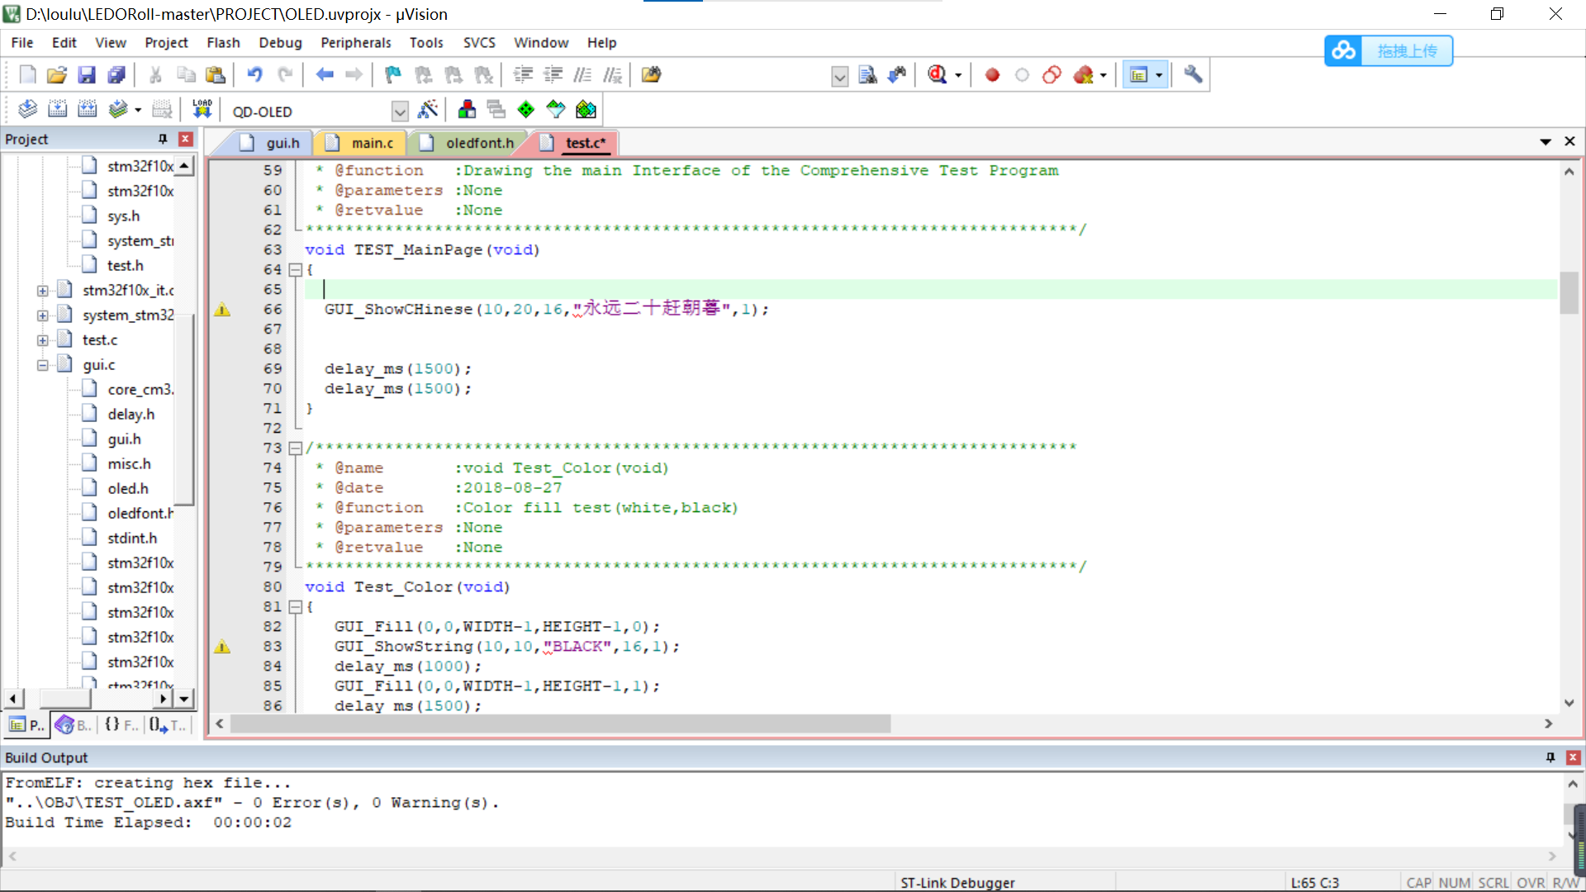Image resolution: width=1586 pixels, height=892 pixels.
Task: Switch to the oledfont.h editor tab
Action: click(468, 143)
